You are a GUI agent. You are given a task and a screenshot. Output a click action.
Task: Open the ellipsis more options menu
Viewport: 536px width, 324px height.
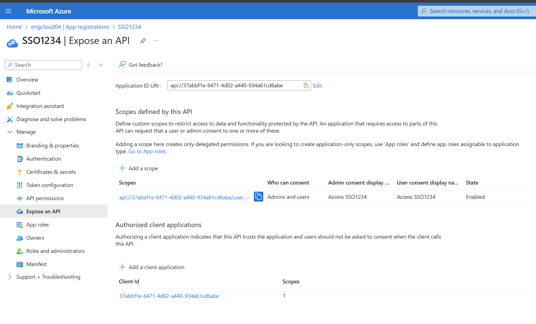click(156, 41)
